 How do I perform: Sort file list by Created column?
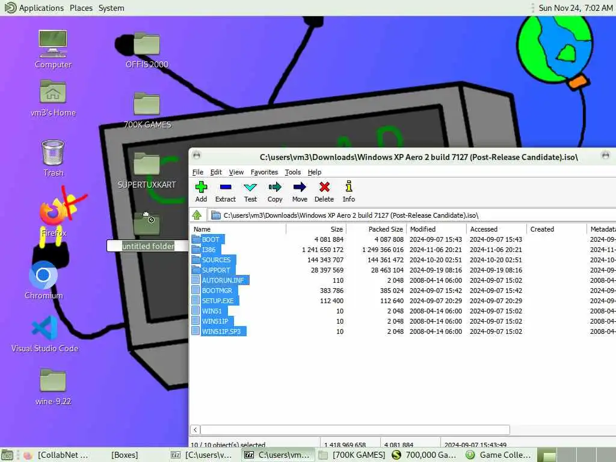(x=556, y=229)
